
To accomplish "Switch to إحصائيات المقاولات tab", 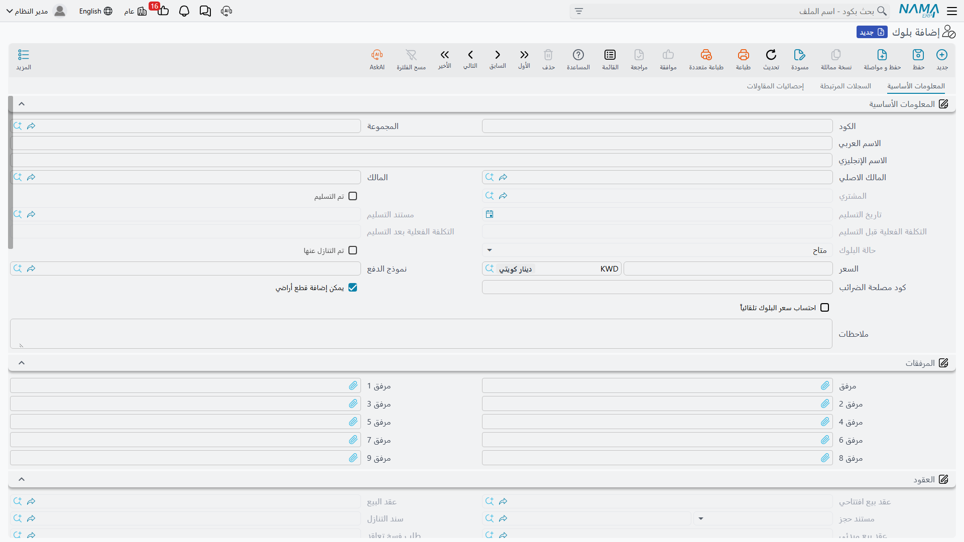I will (x=775, y=86).
